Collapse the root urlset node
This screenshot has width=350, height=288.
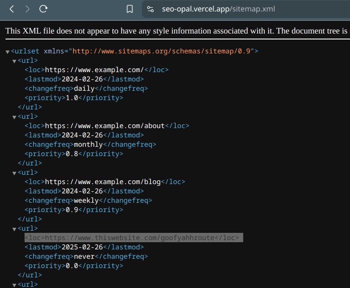(x=8, y=52)
